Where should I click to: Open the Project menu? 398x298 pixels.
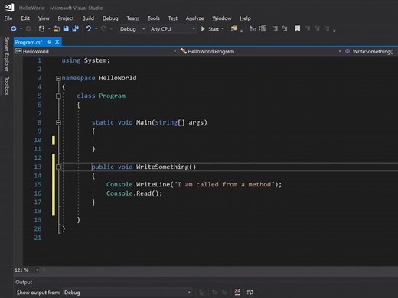[x=66, y=18]
